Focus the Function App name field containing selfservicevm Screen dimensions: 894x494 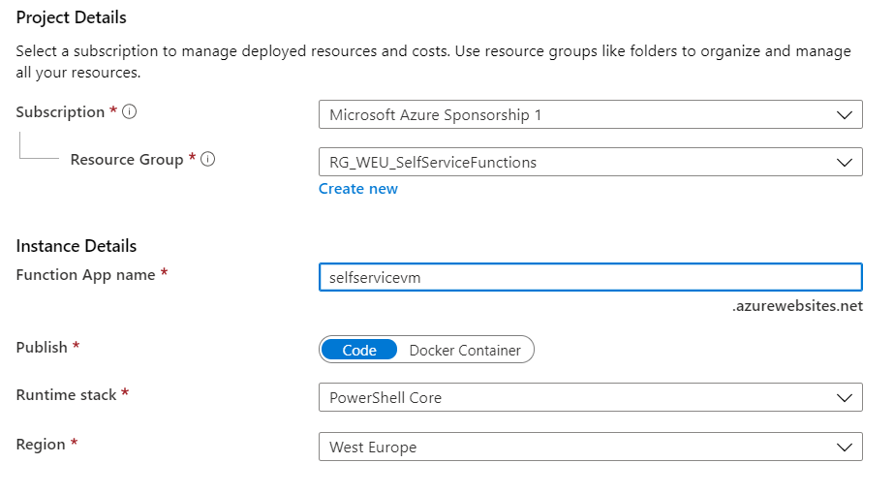pos(590,277)
